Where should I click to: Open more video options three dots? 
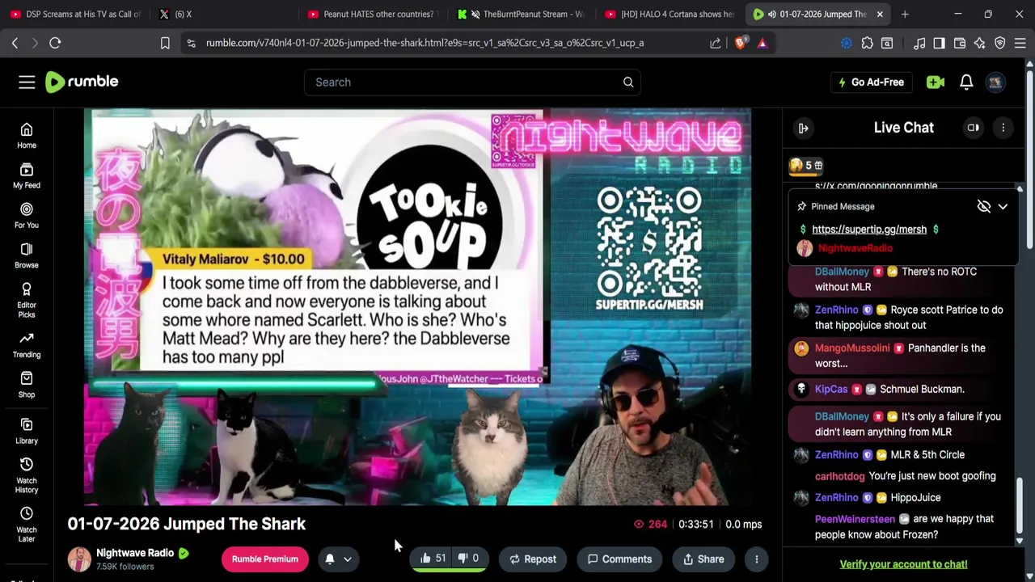pos(757,559)
